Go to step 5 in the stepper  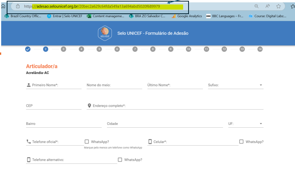(x=99, y=49)
